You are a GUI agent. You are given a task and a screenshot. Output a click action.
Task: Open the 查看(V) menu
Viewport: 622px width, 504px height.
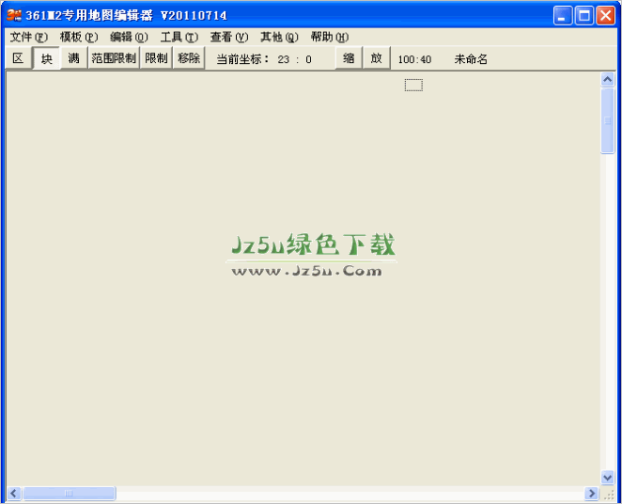click(x=229, y=37)
